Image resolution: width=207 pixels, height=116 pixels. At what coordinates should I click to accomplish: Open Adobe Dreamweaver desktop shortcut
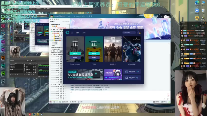pos(3,73)
